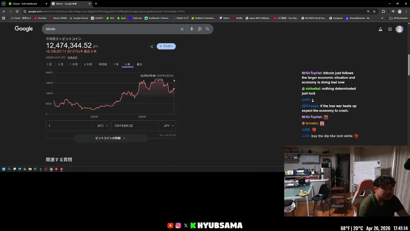Switch to Stream - Kick Dashboard tab
This screenshot has width=410, height=231.
tap(27, 4)
